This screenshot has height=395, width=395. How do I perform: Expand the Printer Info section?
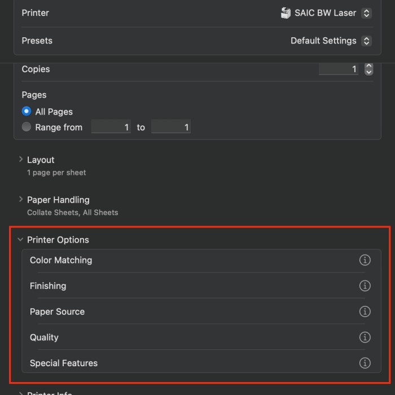[21, 393]
